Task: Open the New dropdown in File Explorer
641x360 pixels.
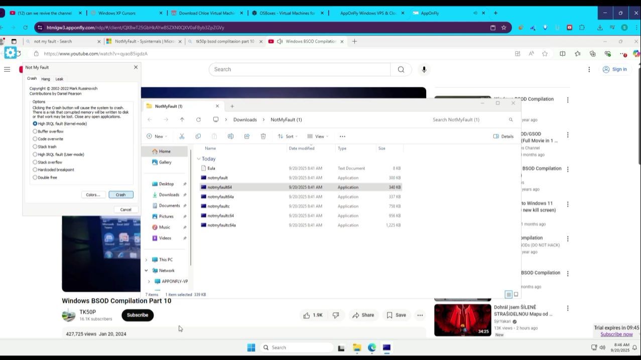Action: pyautogui.click(x=157, y=136)
